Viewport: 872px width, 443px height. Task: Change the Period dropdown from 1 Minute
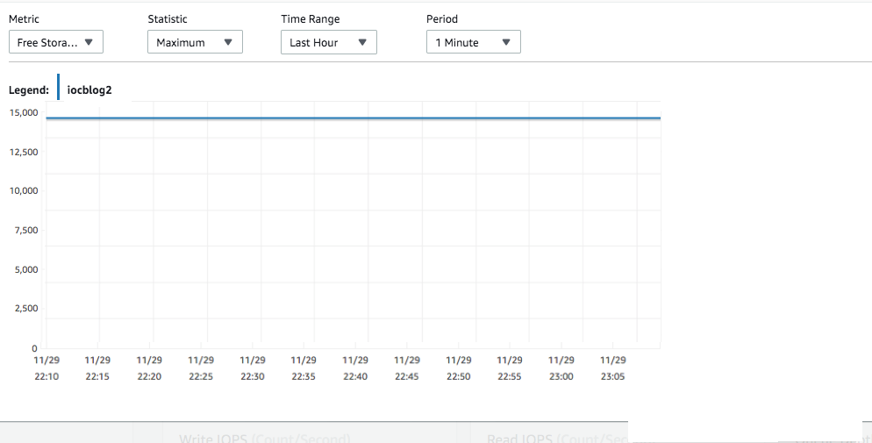(473, 42)
